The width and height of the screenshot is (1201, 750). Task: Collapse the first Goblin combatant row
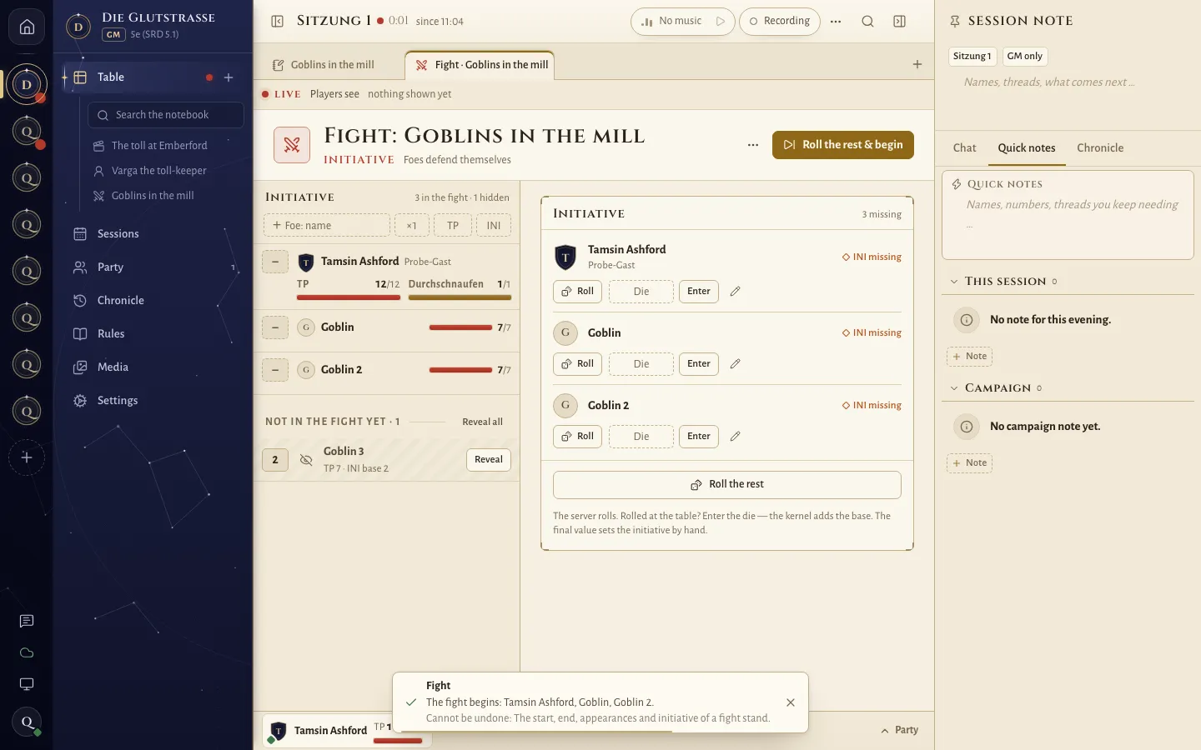pyautogui.click(x=275, y=327)
